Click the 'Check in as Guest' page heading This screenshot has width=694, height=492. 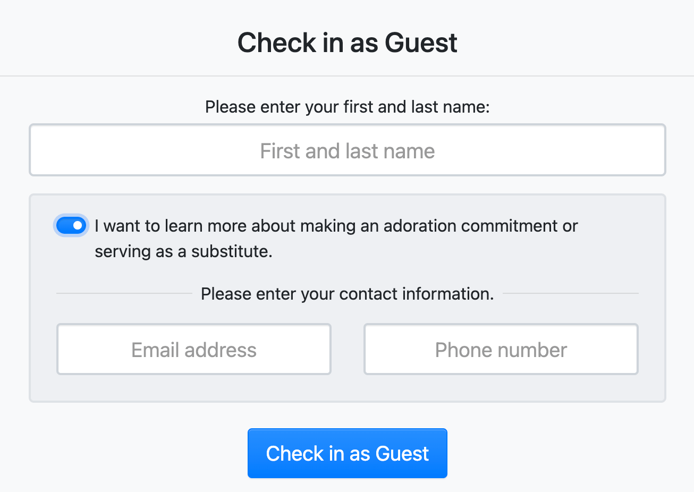tap(347, 43)
